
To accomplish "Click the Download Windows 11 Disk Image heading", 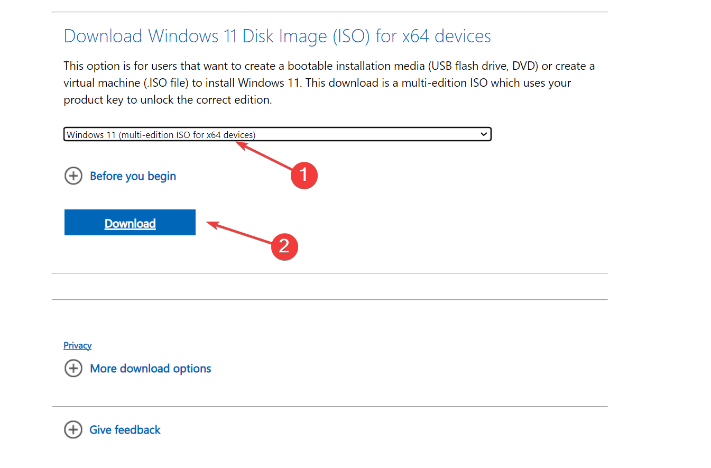I will [x=278, y=36].
